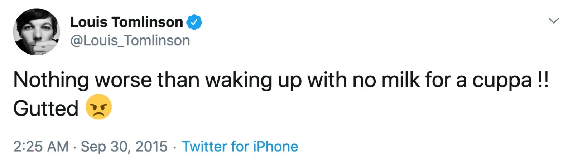Click the angry face emoji

click(x=98, y=107)
